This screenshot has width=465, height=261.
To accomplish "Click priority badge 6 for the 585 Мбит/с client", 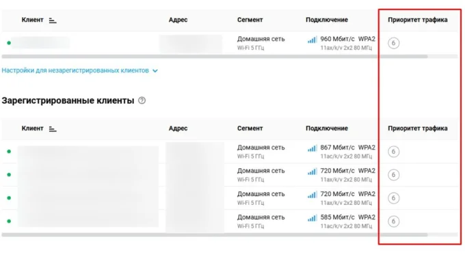I will [x=393, y=221].
